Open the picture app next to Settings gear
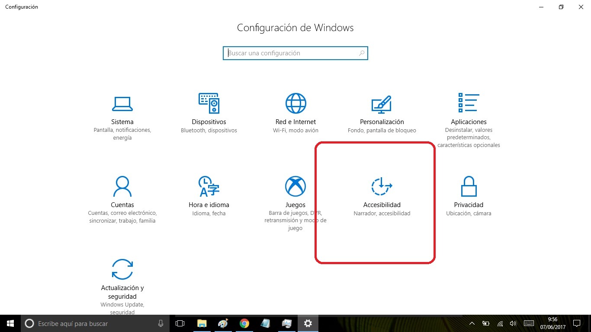The image size is (591, 332). click(x=286, y=323)
